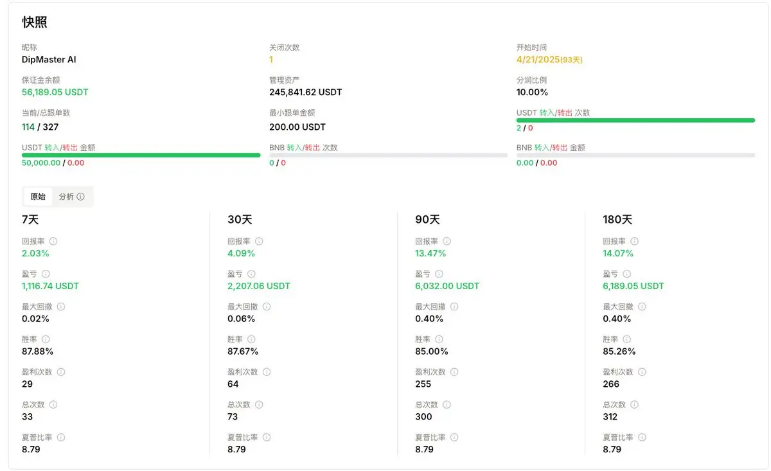Screen dimensions: 771x471
Task: Click info icon beside 180天 夏普比率
Action: coord(642,437)
